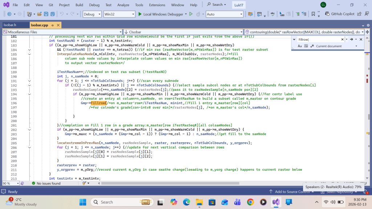Toggle Match Whole Word in the find box

[x=306, y=46]
